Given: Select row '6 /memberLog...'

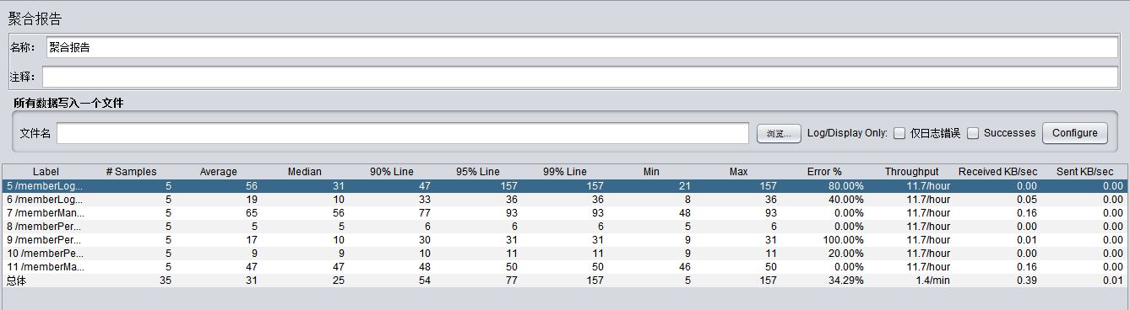Looking at the screenshot, I should [565, 200].
